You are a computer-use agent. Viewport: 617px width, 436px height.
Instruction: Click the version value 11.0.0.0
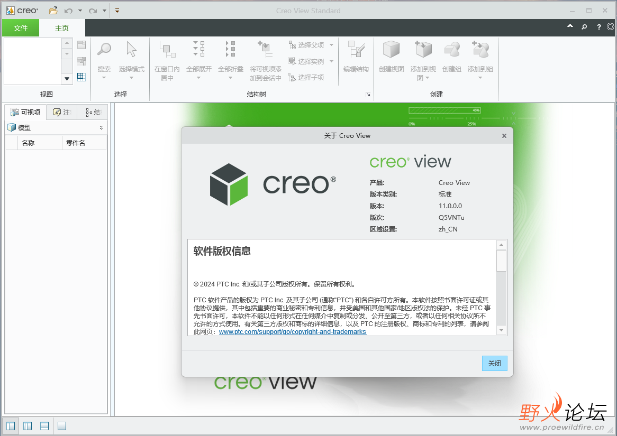pyautogui.click(x=450, y=206)
